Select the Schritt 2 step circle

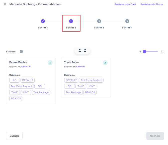71,21
